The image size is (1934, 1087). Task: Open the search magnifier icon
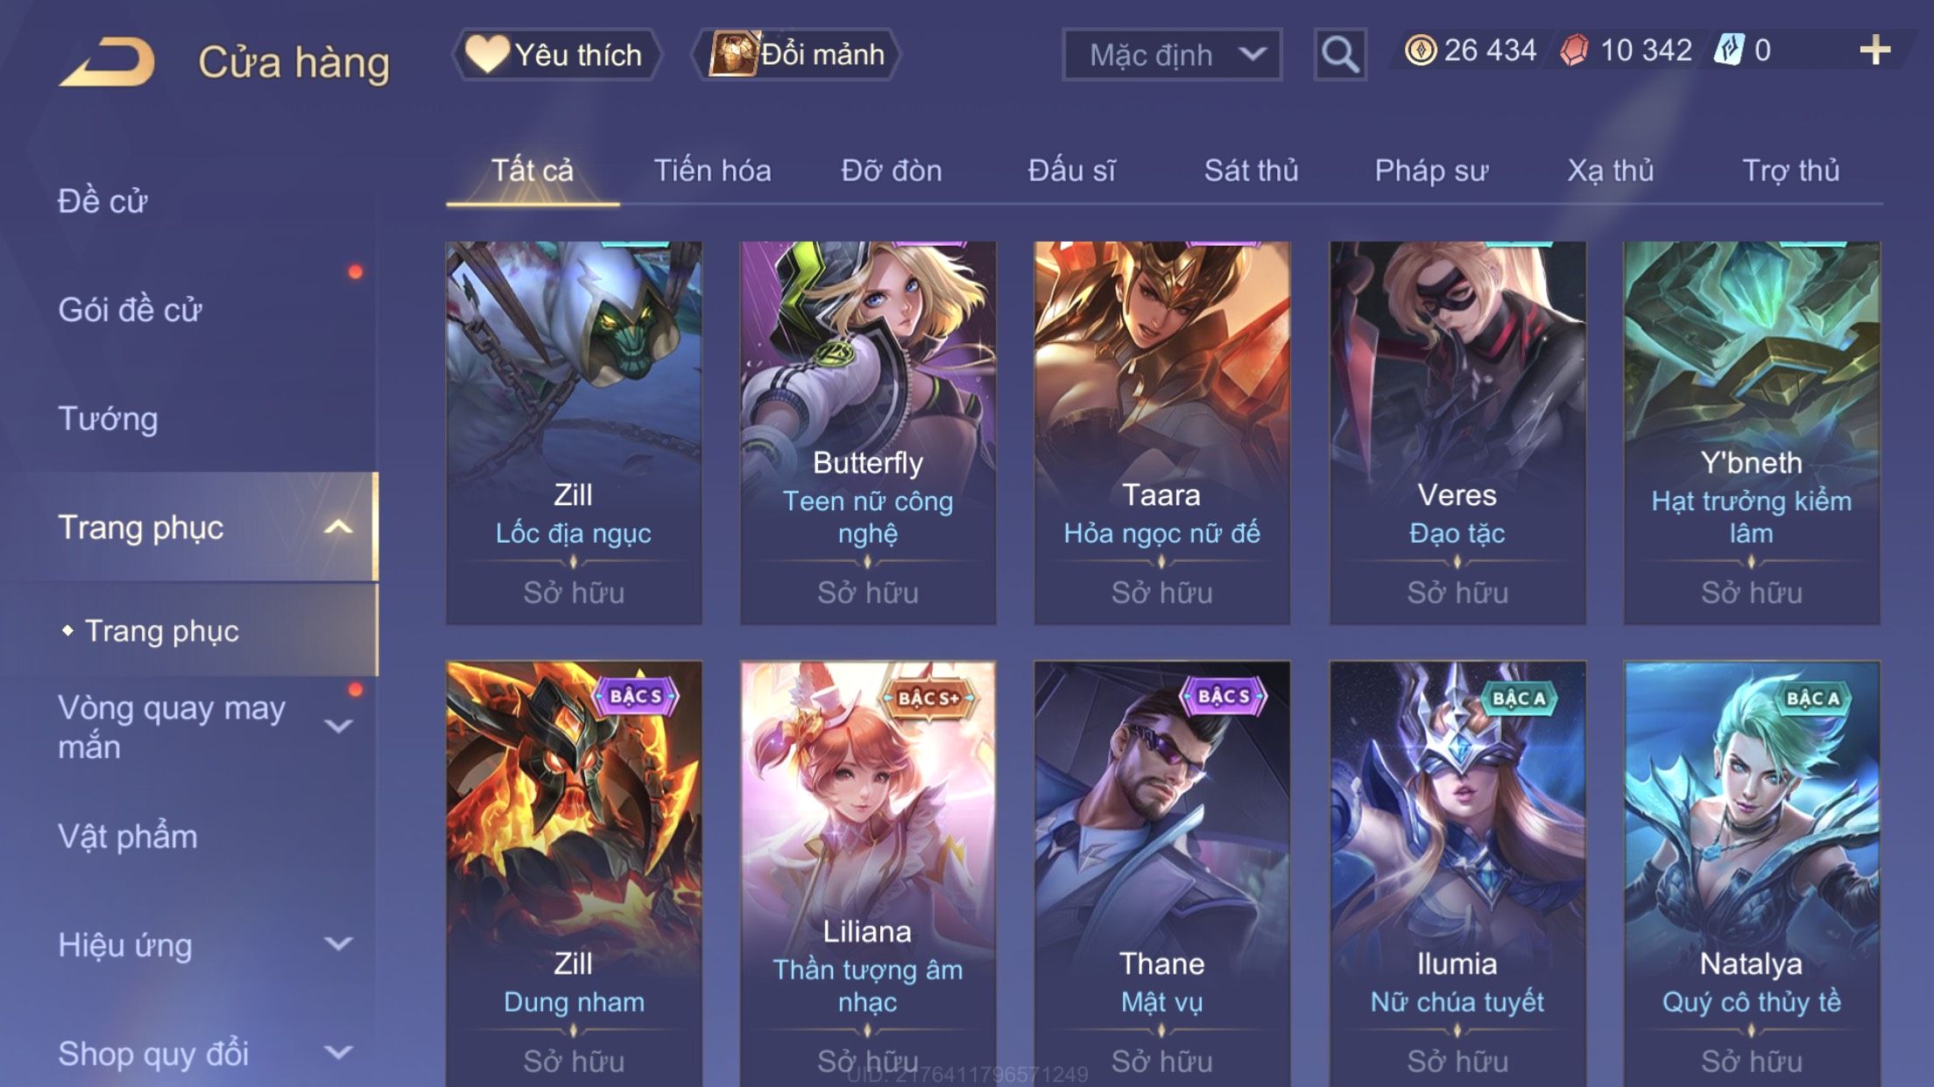[1339, 54]
